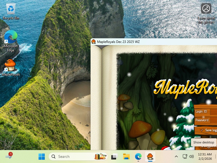Image resolution: width=217 pixels, height=163 pixels.
Task: Click the Login ID input field
Action: [213, 111]
